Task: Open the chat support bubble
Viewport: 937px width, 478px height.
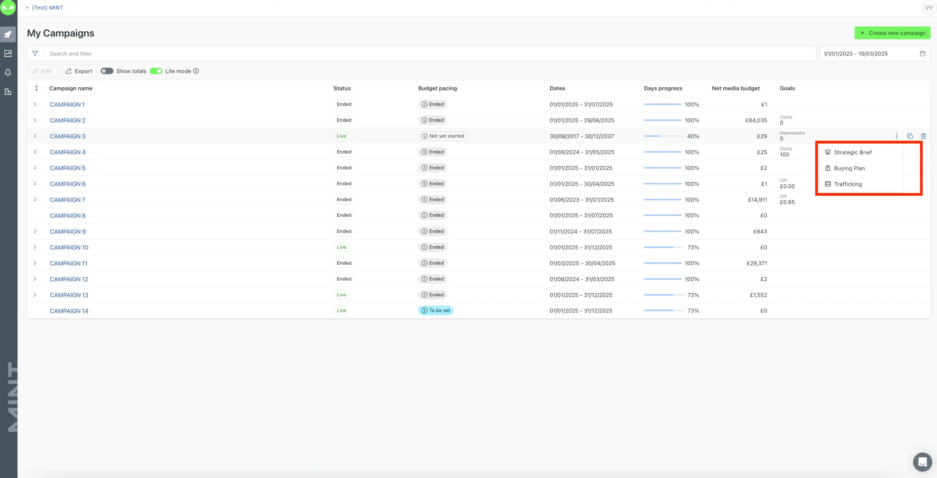Action: click(x=922, y=462)
